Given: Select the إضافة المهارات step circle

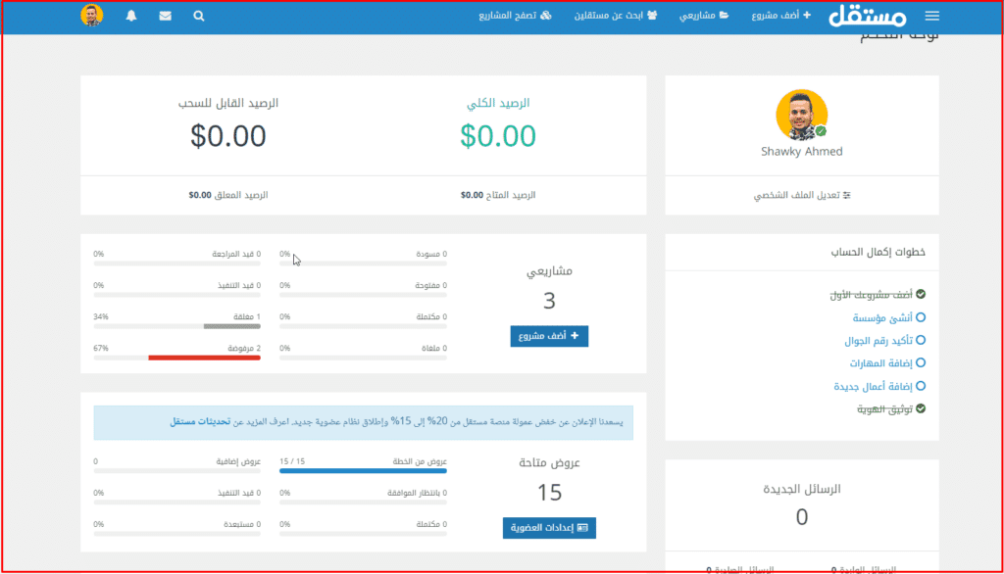Looking at the screenshot, I should [x=921, y=363].
